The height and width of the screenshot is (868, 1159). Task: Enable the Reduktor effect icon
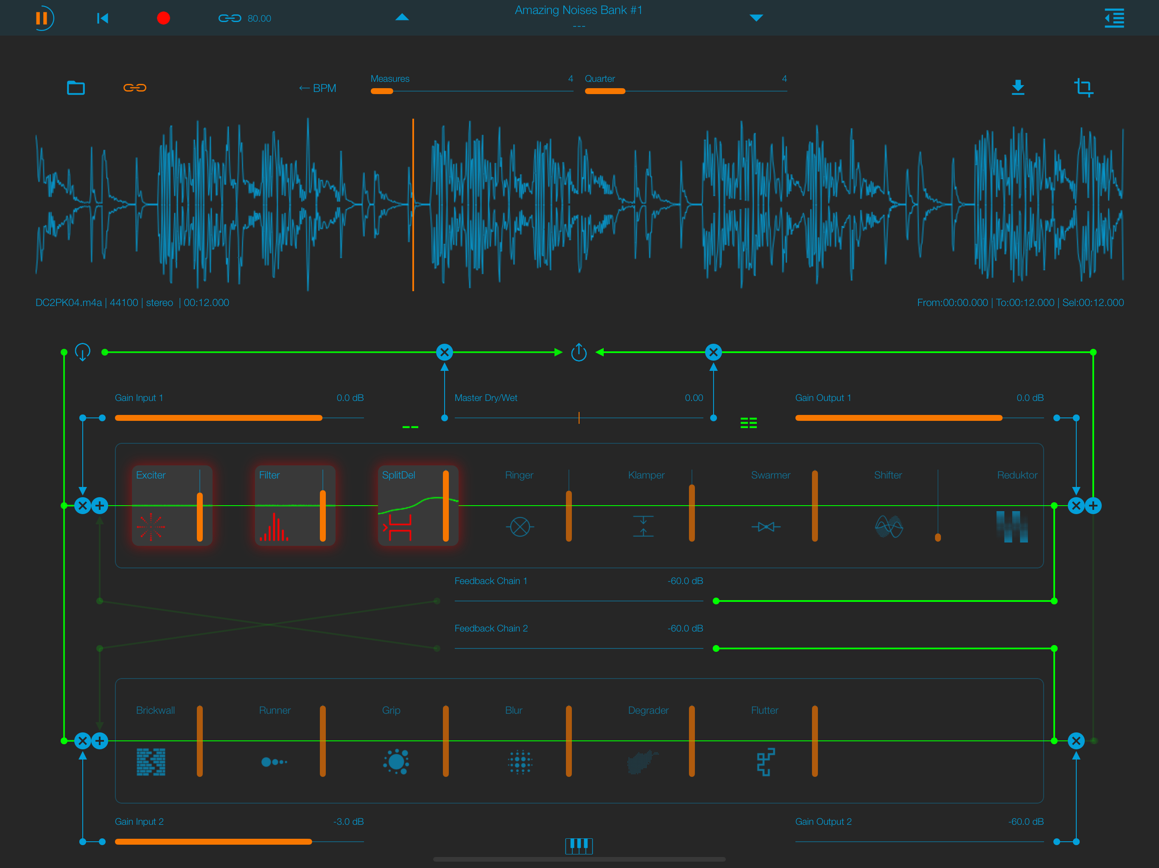pyautogui.click(x=1012, y=526)
